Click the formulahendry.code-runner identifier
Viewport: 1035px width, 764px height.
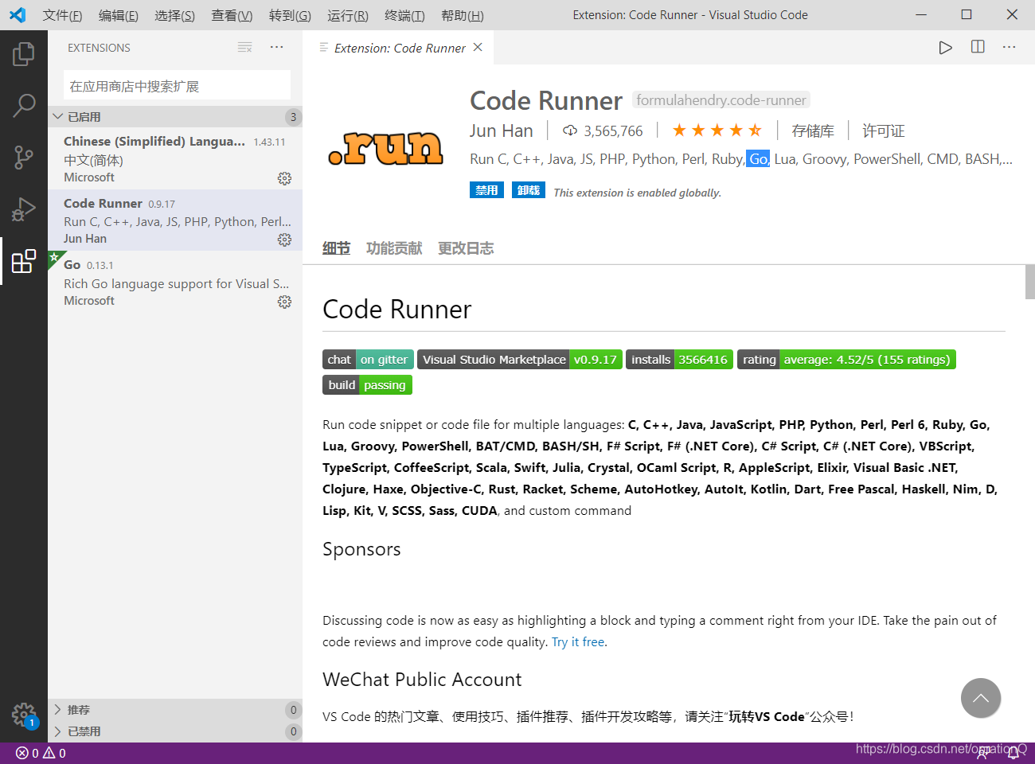coord(721,100)
